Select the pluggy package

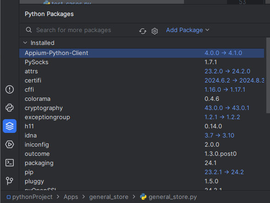pyautogui.click(x=34, y=181)
